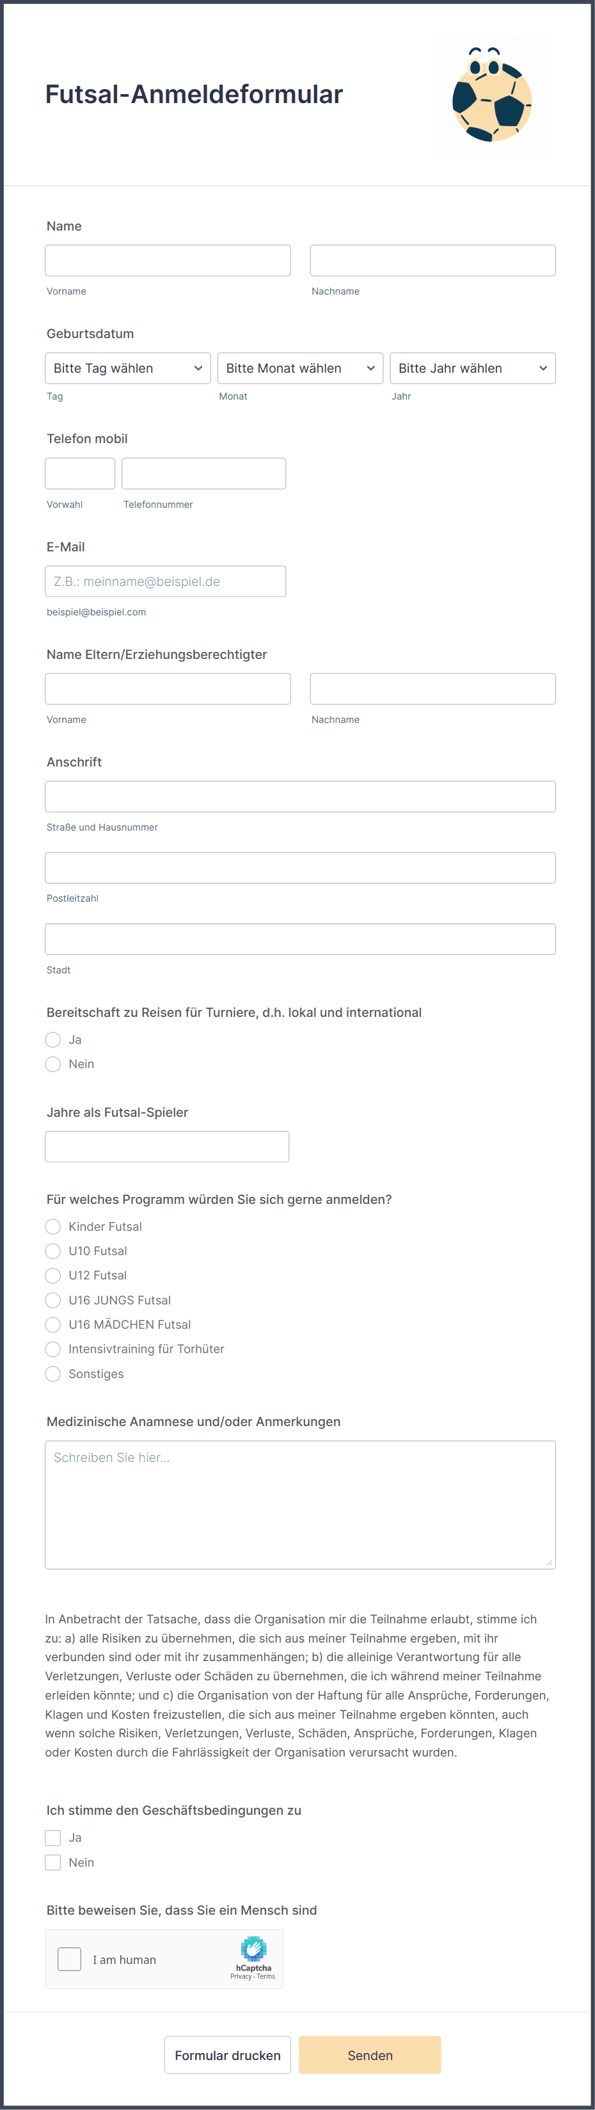Open the 'Bitte Tag wählen' dropdown

tap(128, 369)
